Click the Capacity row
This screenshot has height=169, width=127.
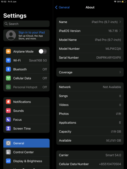click(x=90, y=131)
